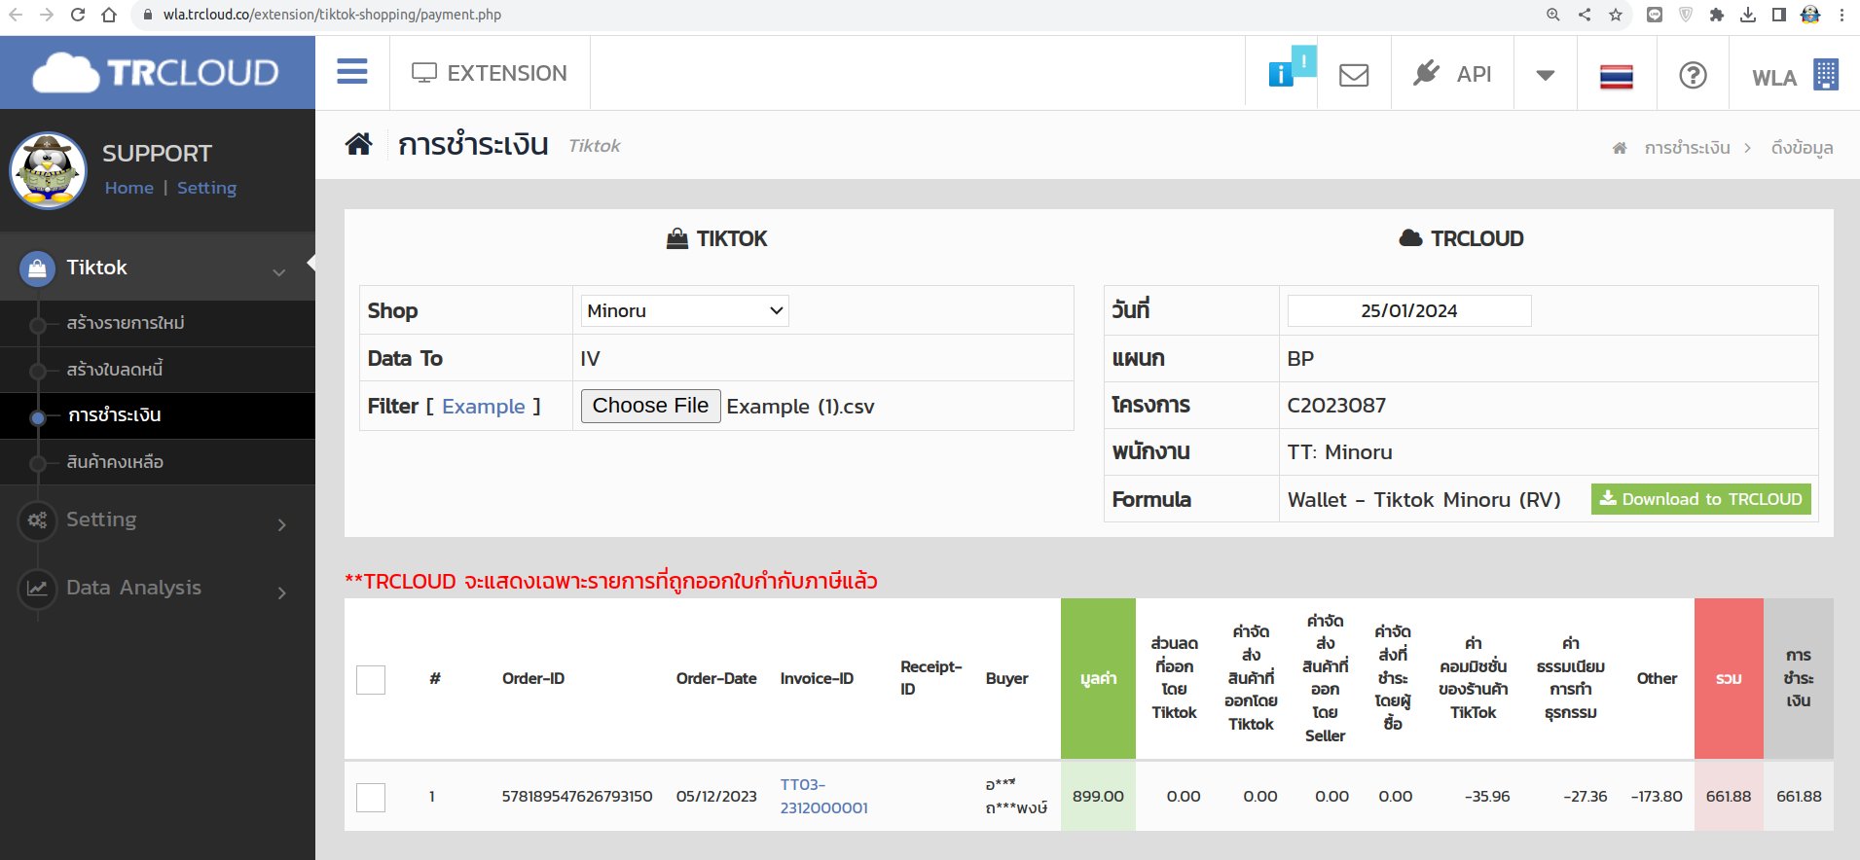This screenshot has width=1860, height=860.
Task: Open สินค้าคงเหลือ in sidebar
Action: [115, 462]
